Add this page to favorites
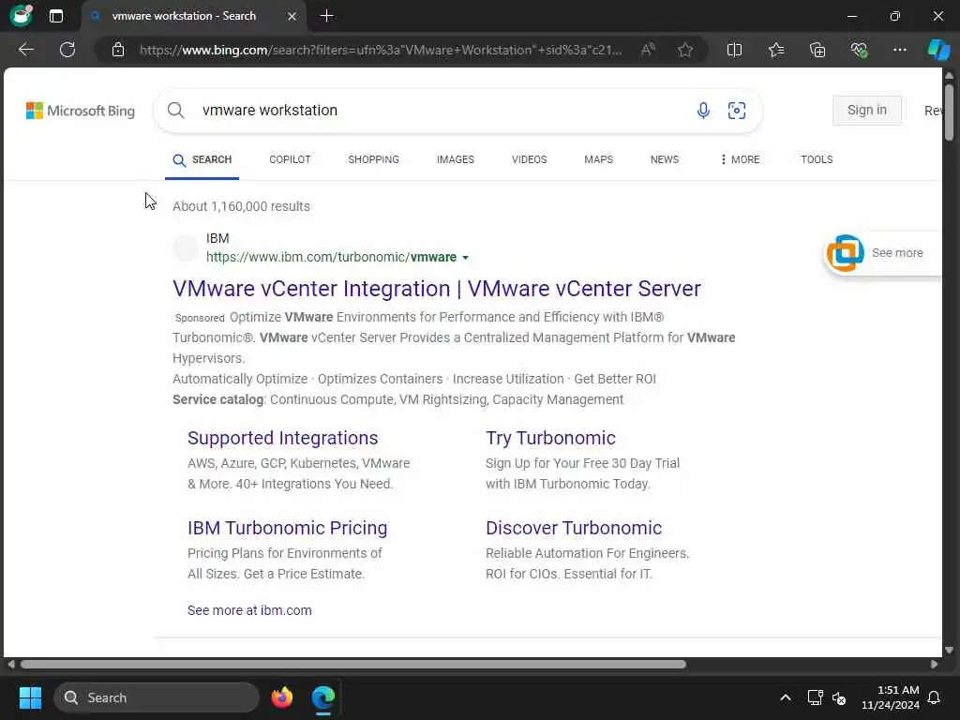960x720 pixels. [x=685, y=50]
